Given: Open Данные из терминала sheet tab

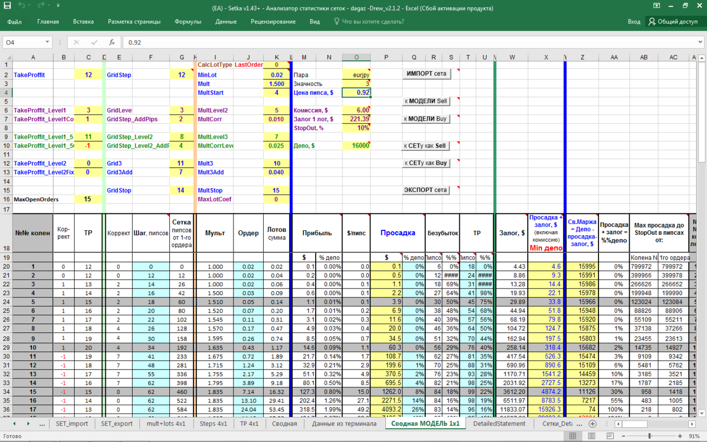Looking at the screenshot, I should click(344, 424).
